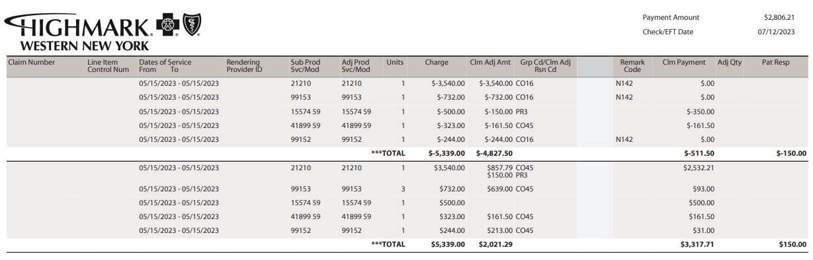Select the Line Item Control Num header

[108, 66]
